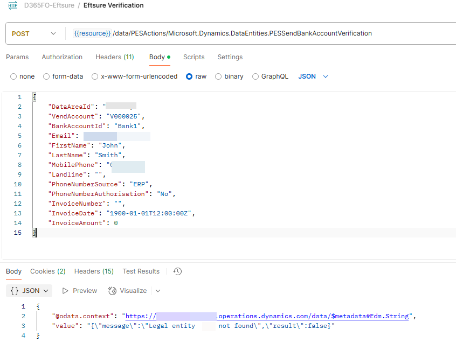Select the GraphQL body option
The height and width of the screenshot is (357, 456).
(x=255, y=76)
